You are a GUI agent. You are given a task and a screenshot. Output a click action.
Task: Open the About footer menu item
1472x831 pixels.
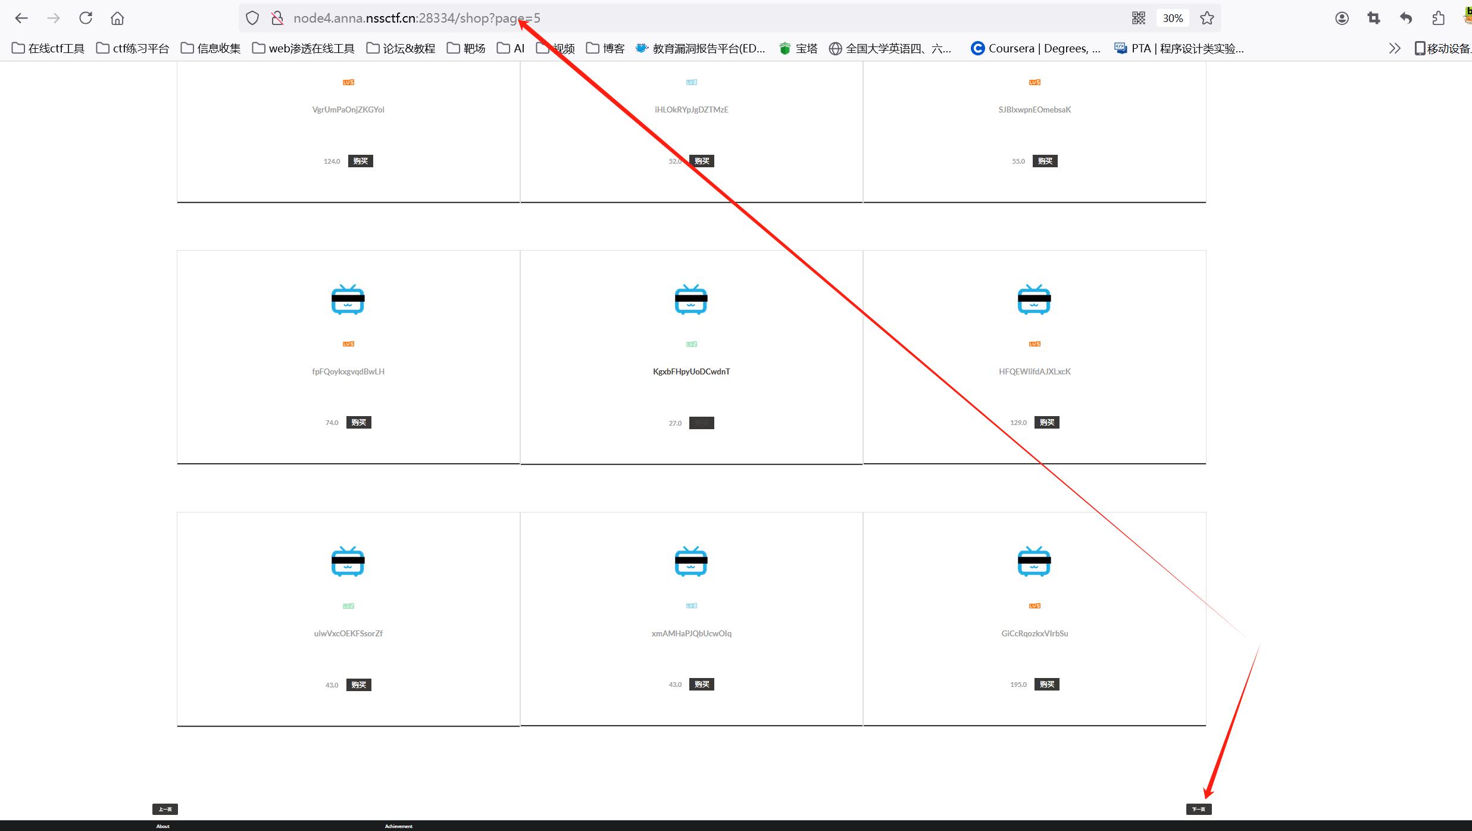click(162, 826)
